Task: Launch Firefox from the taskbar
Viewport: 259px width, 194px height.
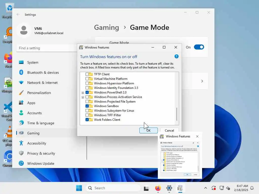Action: click(x=158, y=188)
